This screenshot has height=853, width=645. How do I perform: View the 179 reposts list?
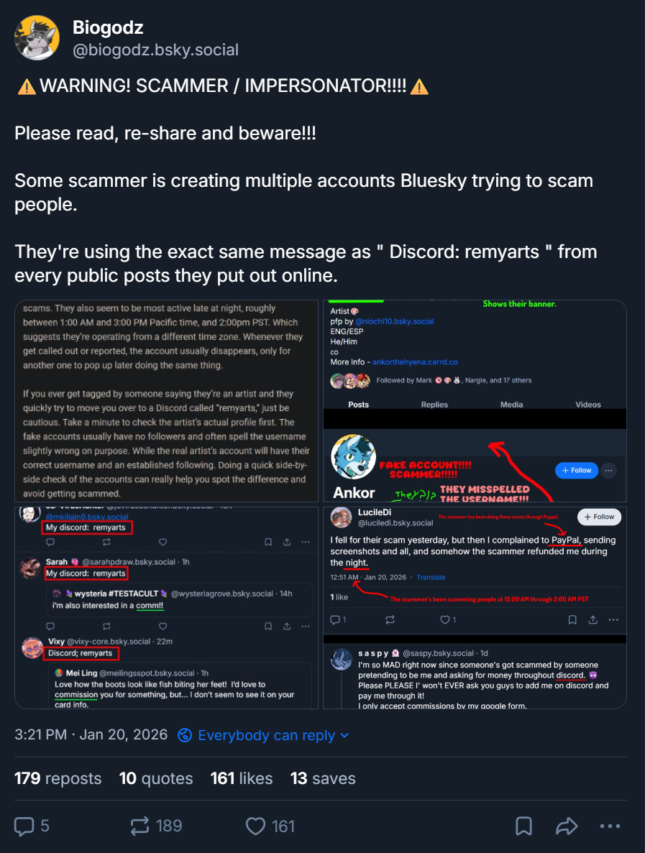[58, 778]
